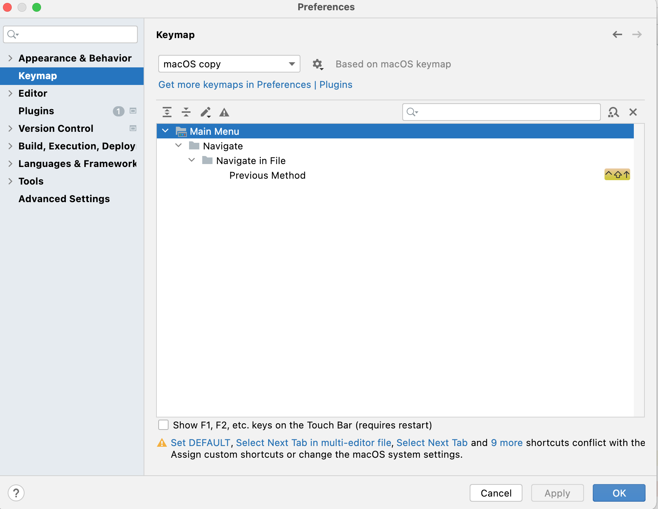Enable Show F1, F2 keys on Touch Bar
The width and height of the screenshot is (658, 509).
(x=163, y=425)
